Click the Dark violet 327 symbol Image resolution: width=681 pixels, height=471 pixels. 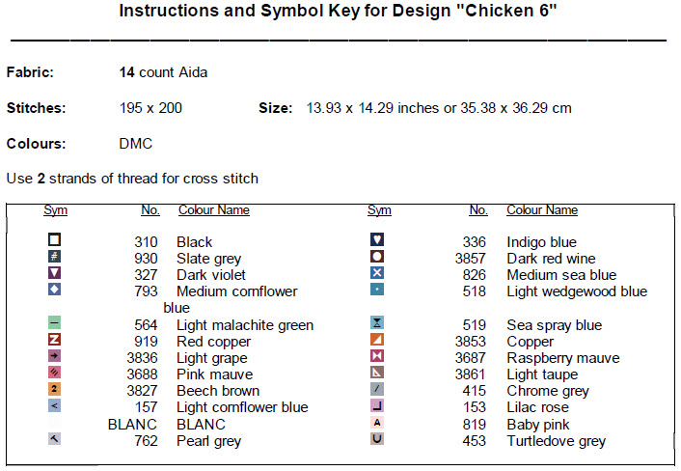(x=55, y=273)
